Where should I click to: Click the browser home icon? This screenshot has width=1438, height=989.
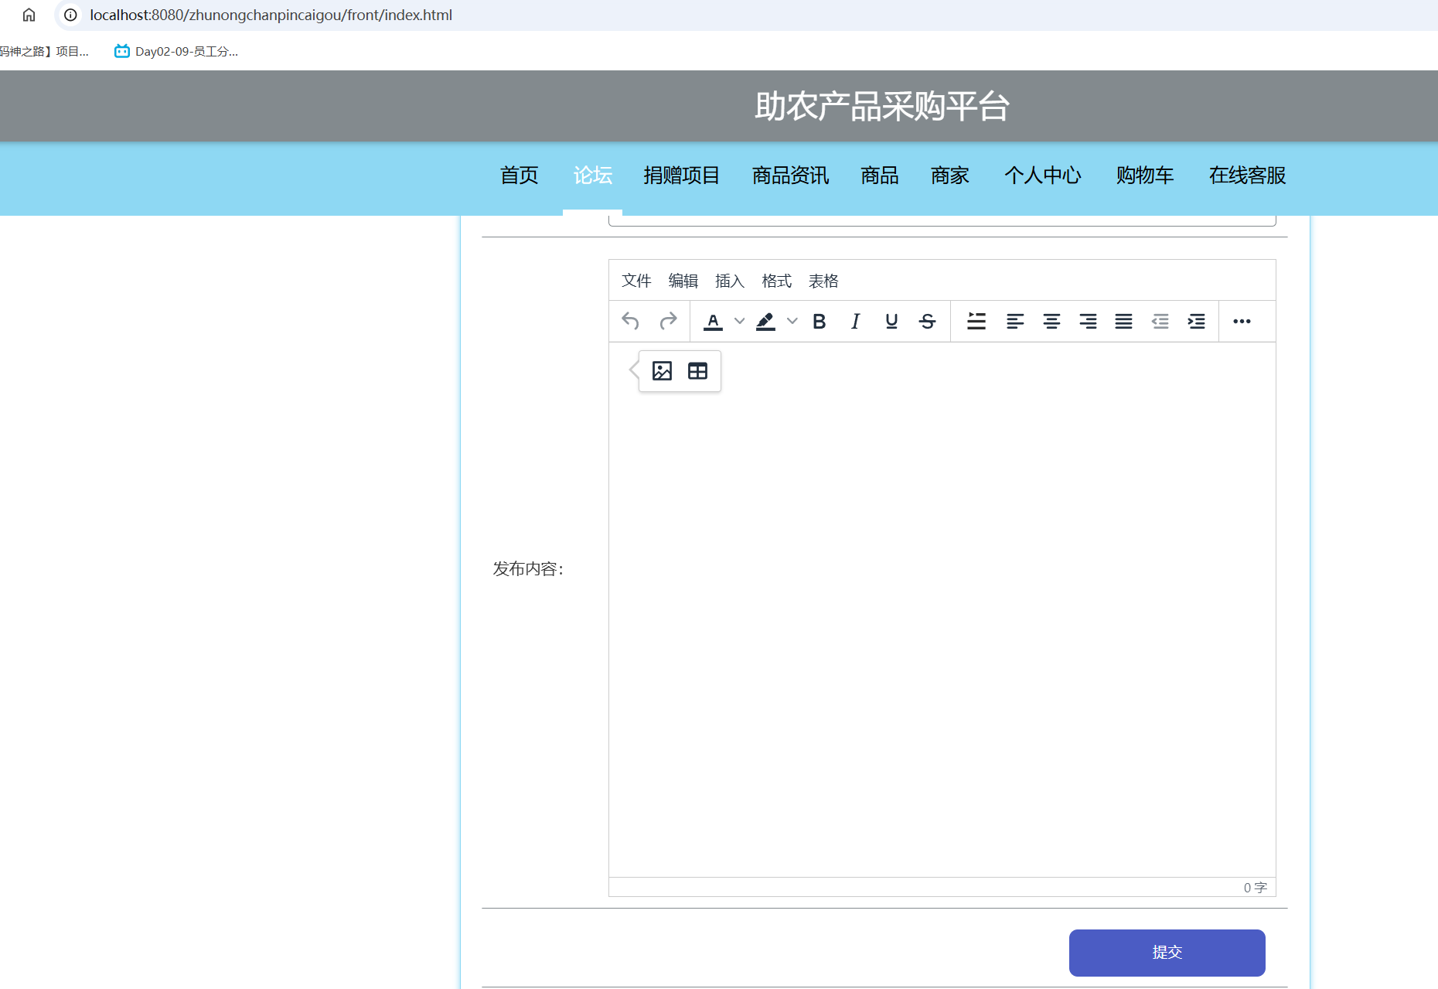tap(29, 15)
